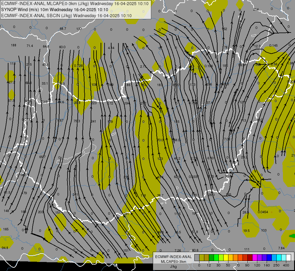Image resolution: width=295 pixels, height=271 pixels.
Task: Click the dark red legend swatch
Action: coord(250,257)
